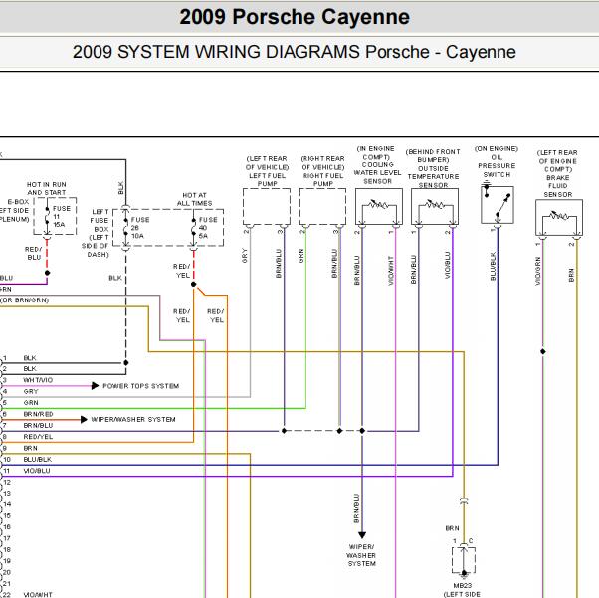599x598 pixels.
Task: Click the "(OR BRN/GRN)" wire note
Action: click(x=25, y=300)
